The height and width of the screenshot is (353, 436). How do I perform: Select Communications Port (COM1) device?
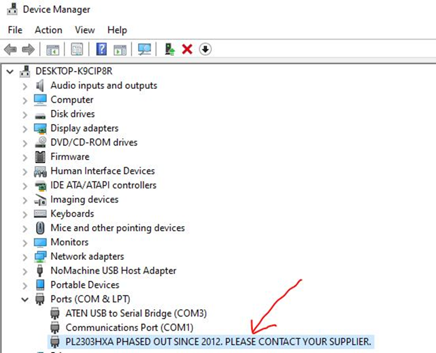pos(129,327)
